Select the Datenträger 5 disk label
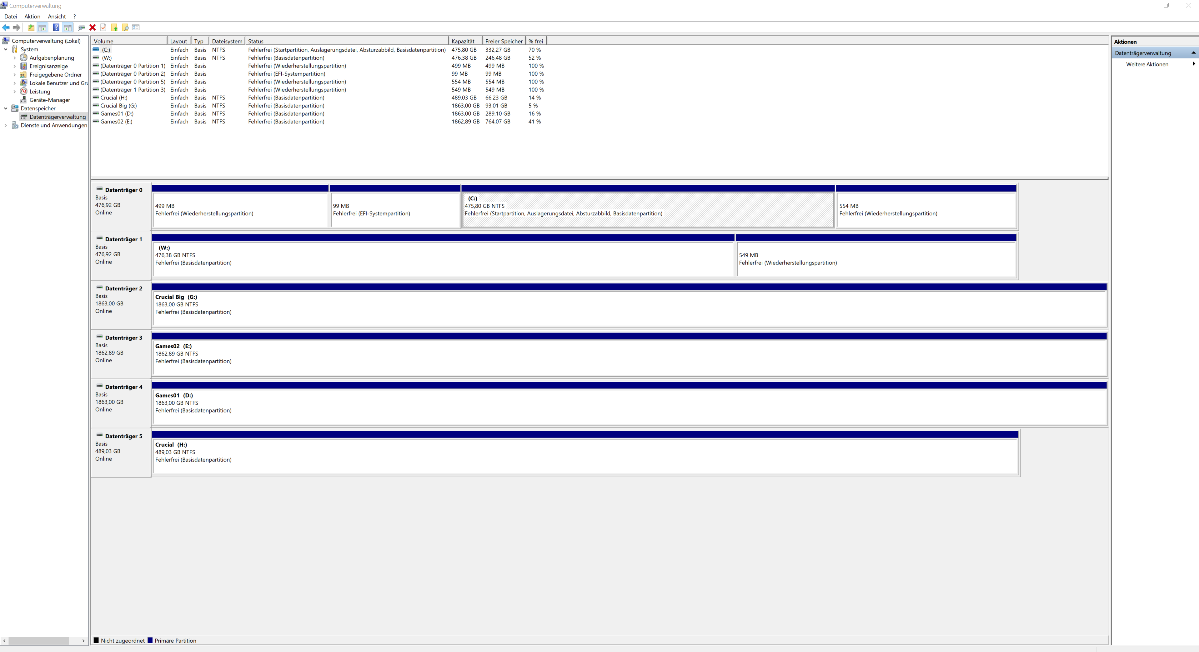Screen dimensions: 1199x652 [121, 453]
